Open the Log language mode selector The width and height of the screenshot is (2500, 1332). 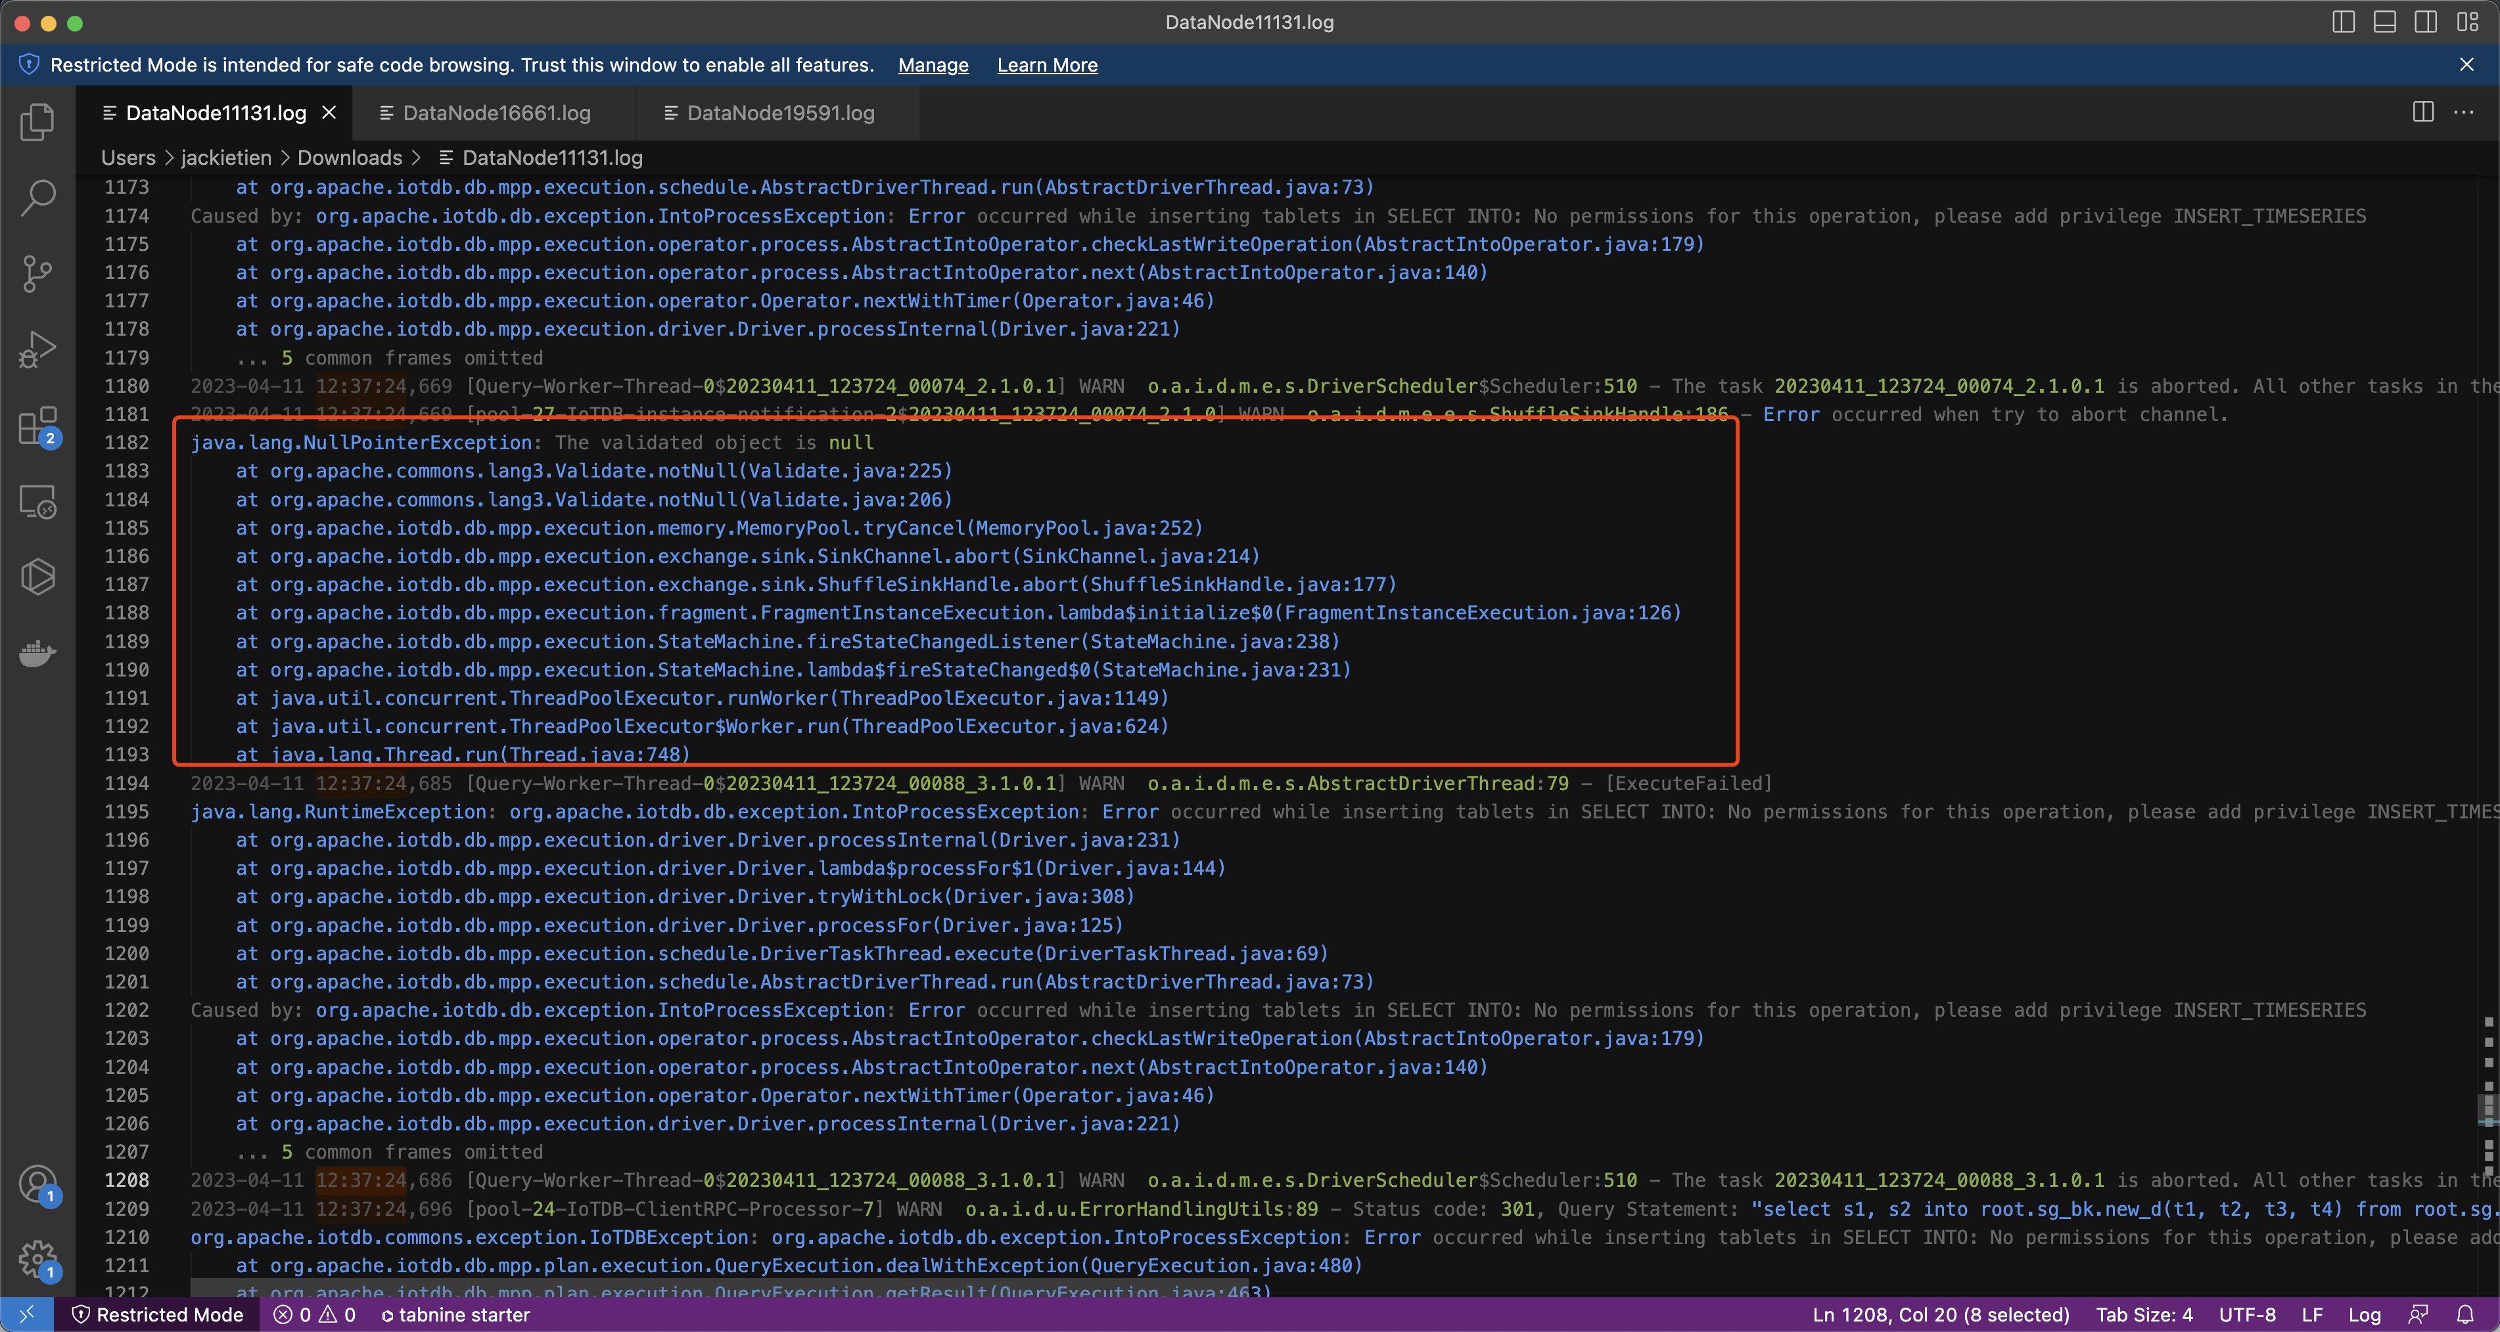tap(2364, 1314)
